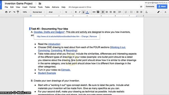Click the move-to-folder icon
This screenshot has height=95, width=169.
[40, 3]
